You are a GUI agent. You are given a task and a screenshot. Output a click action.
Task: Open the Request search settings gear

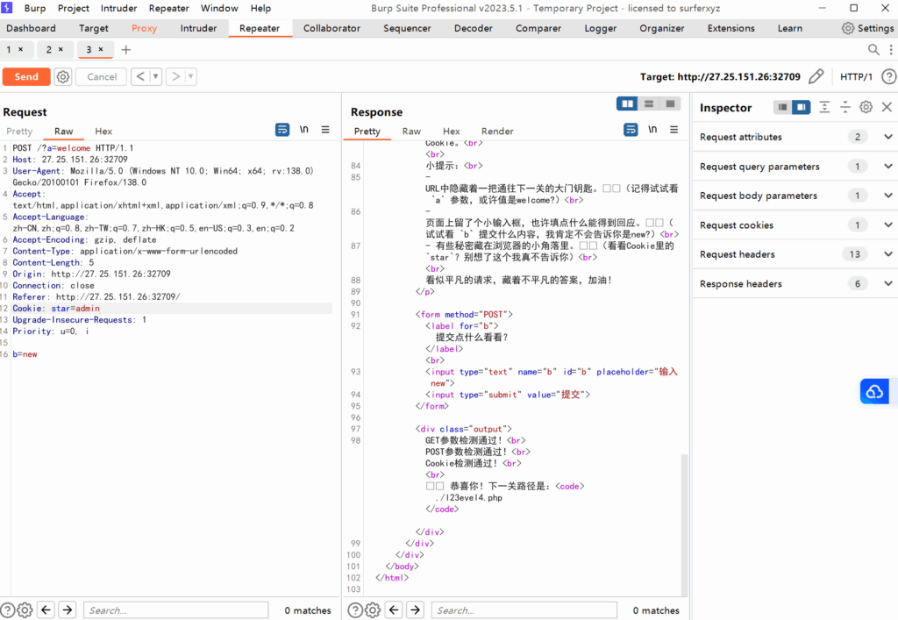[x=25, y=610]
